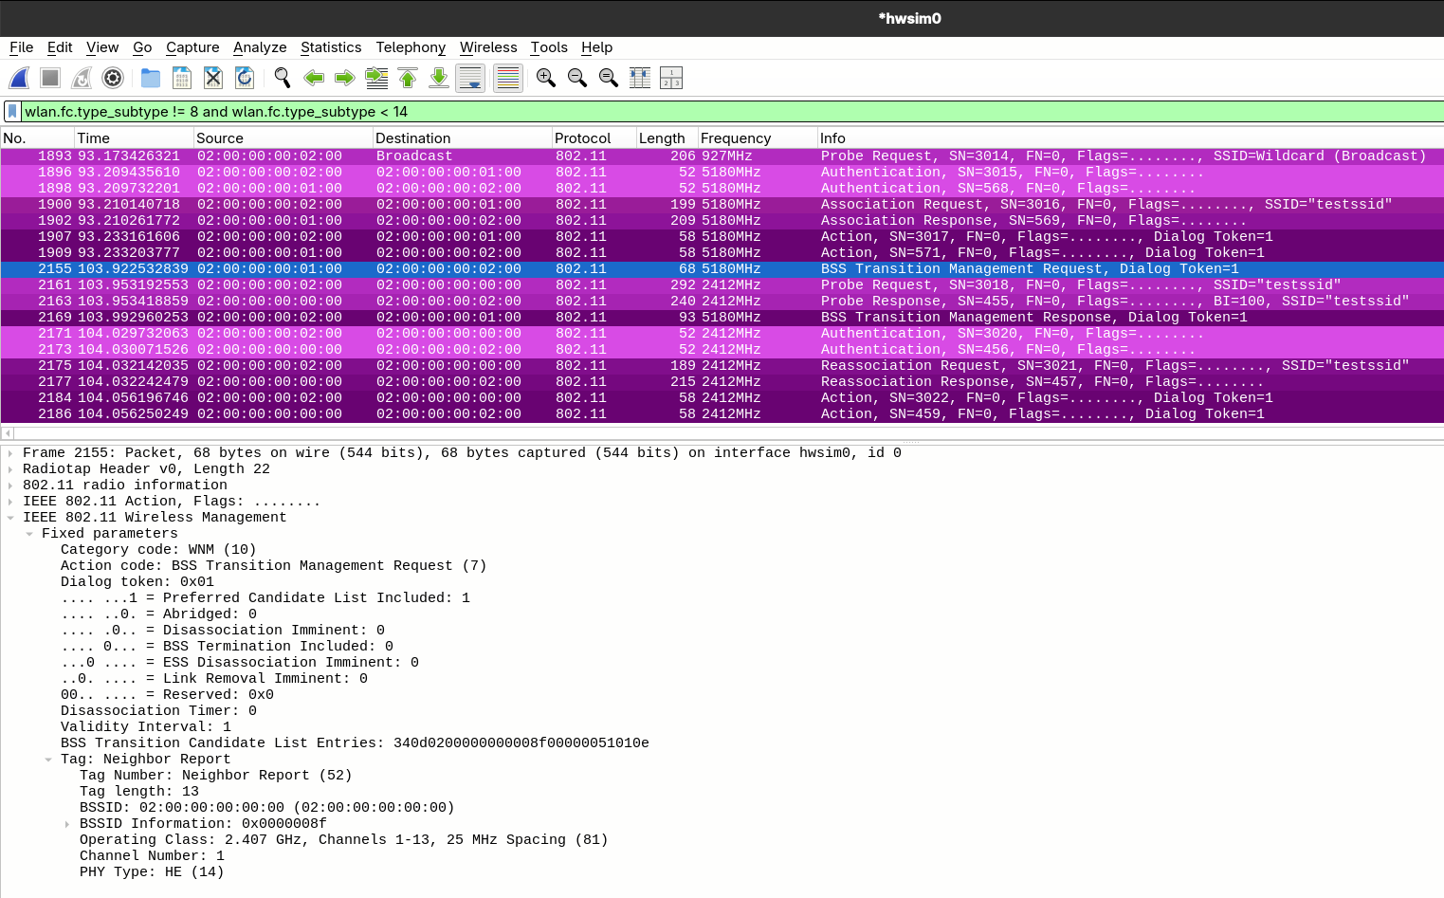Open capture options gear icon
This screenshot has height=898, width=1444.
[113, 78]
